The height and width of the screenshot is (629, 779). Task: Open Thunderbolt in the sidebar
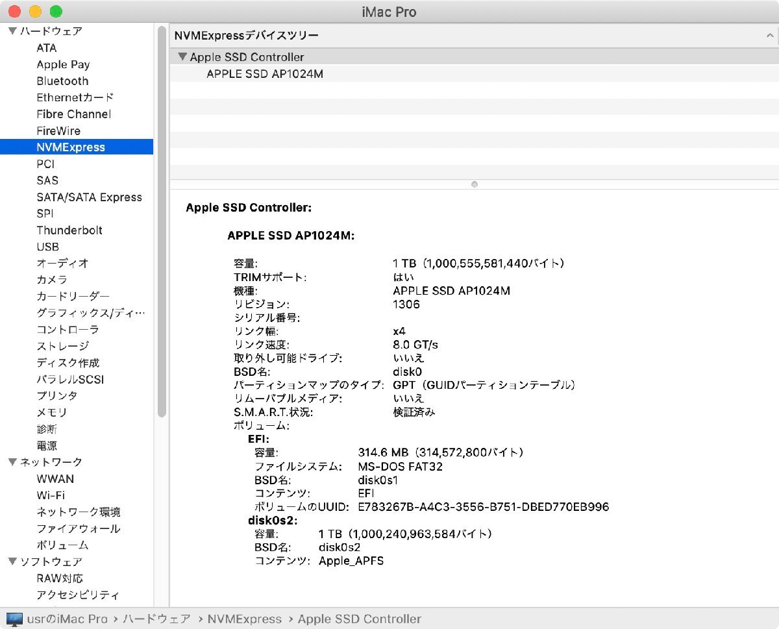[x=69, y=230]
